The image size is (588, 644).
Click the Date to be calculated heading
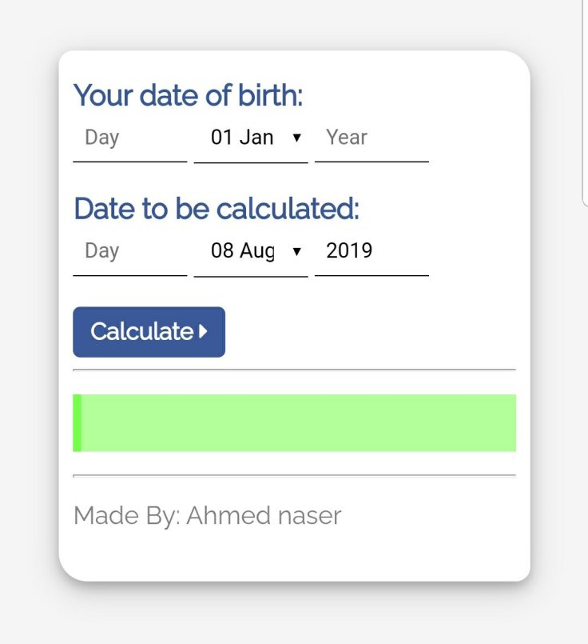click(x=217, y=209)
